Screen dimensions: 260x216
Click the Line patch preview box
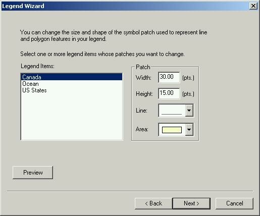172,111
